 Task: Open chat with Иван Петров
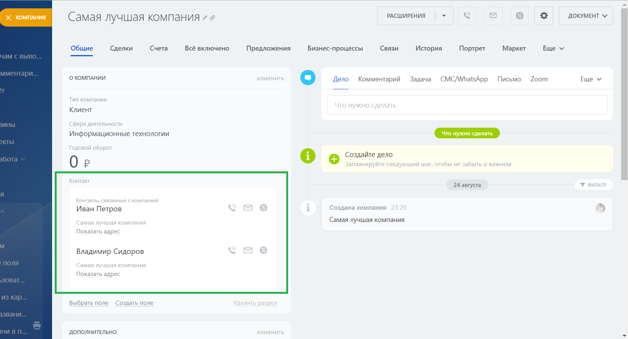tap(263, 208)
